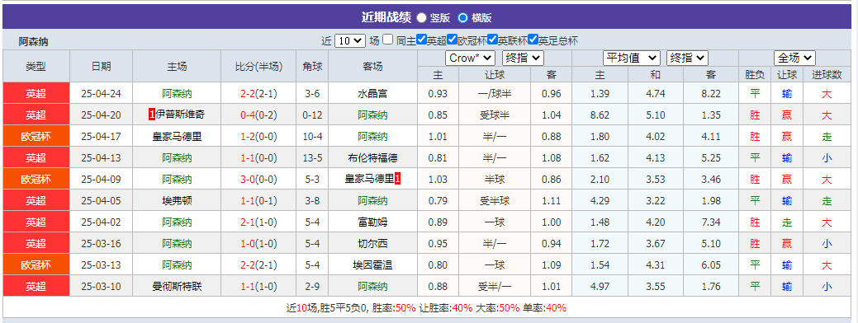Open the 切尔西 team link
This screenshot has height=323, width=858.
[372, 244]
